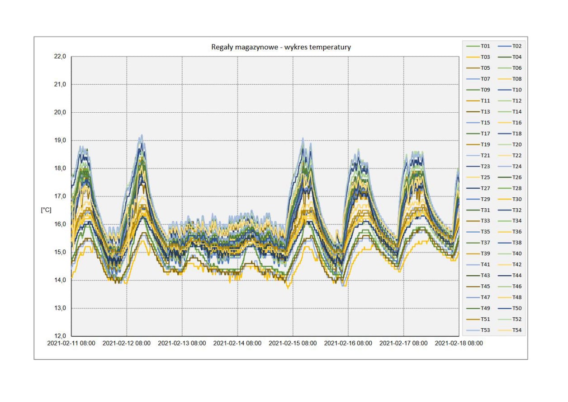Click the chart title 'Regały magazynowe - wykres temperatury'
568x402 pixels.
(281, 47)
